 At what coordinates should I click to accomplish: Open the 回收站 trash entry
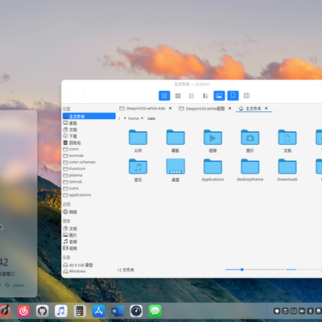pyautogui.click(x=89, y=142)
